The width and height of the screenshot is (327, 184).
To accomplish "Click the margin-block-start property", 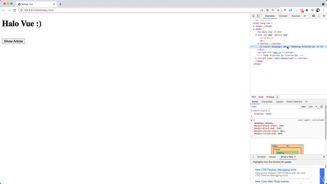I will [x=266, y=126].
